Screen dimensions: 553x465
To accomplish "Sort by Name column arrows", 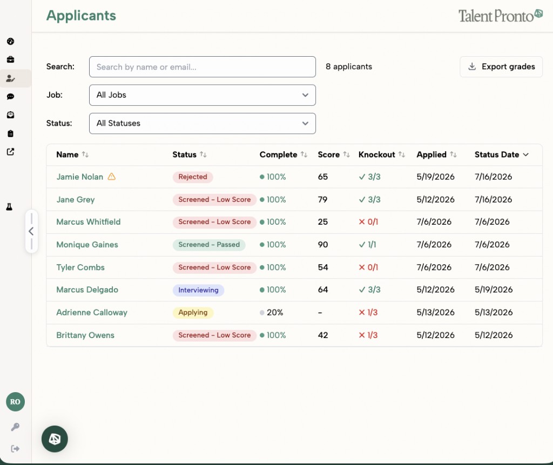I will (x=85, y=154).
